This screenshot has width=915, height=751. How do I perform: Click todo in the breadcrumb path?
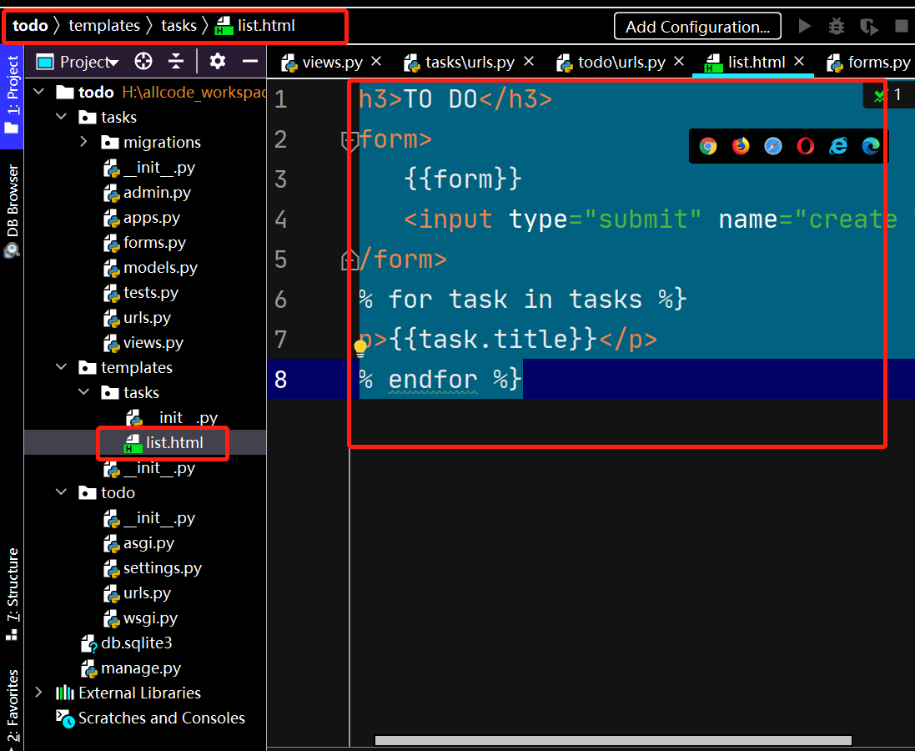coord(30,26)
